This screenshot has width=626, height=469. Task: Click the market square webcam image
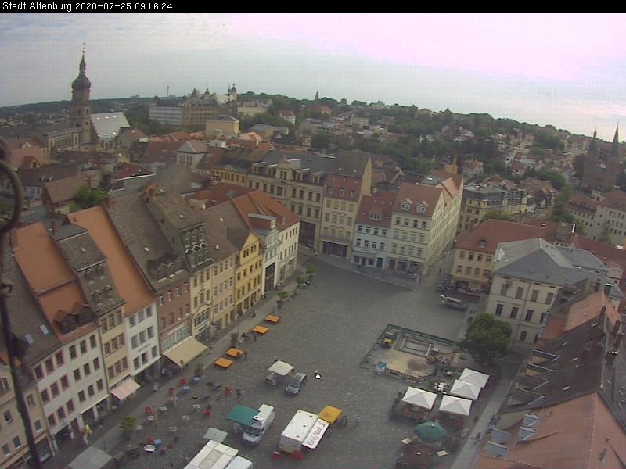(313, 241)
